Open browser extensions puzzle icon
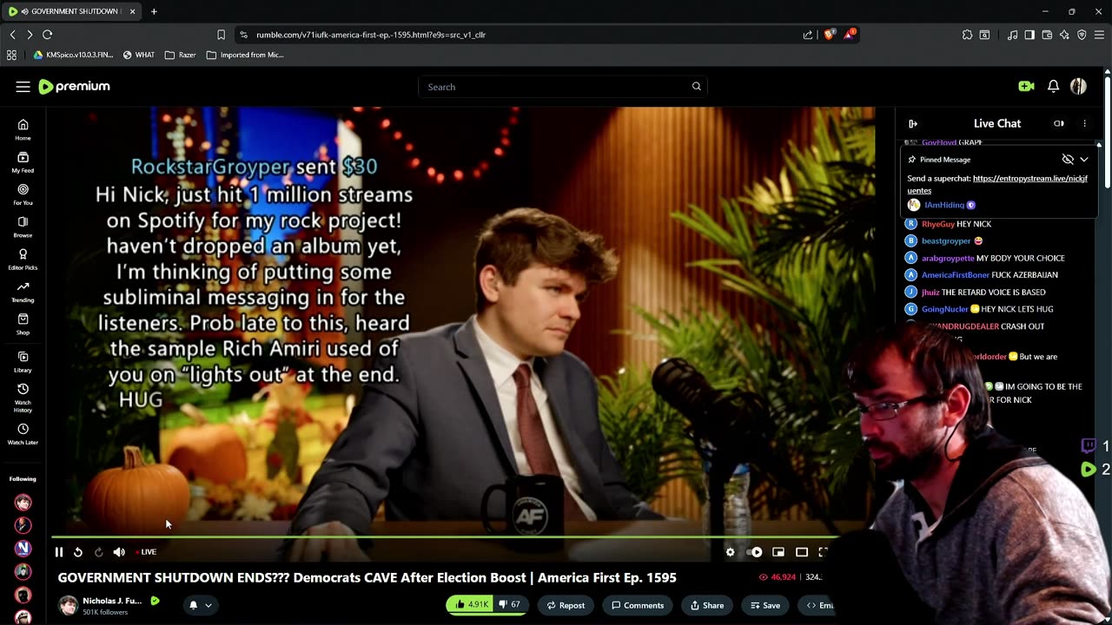Viewport: 1112px width, 625px height. click(x=967, y=35)
